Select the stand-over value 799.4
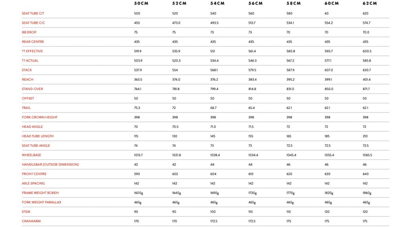411x227 pixels. tap(214, 89)
